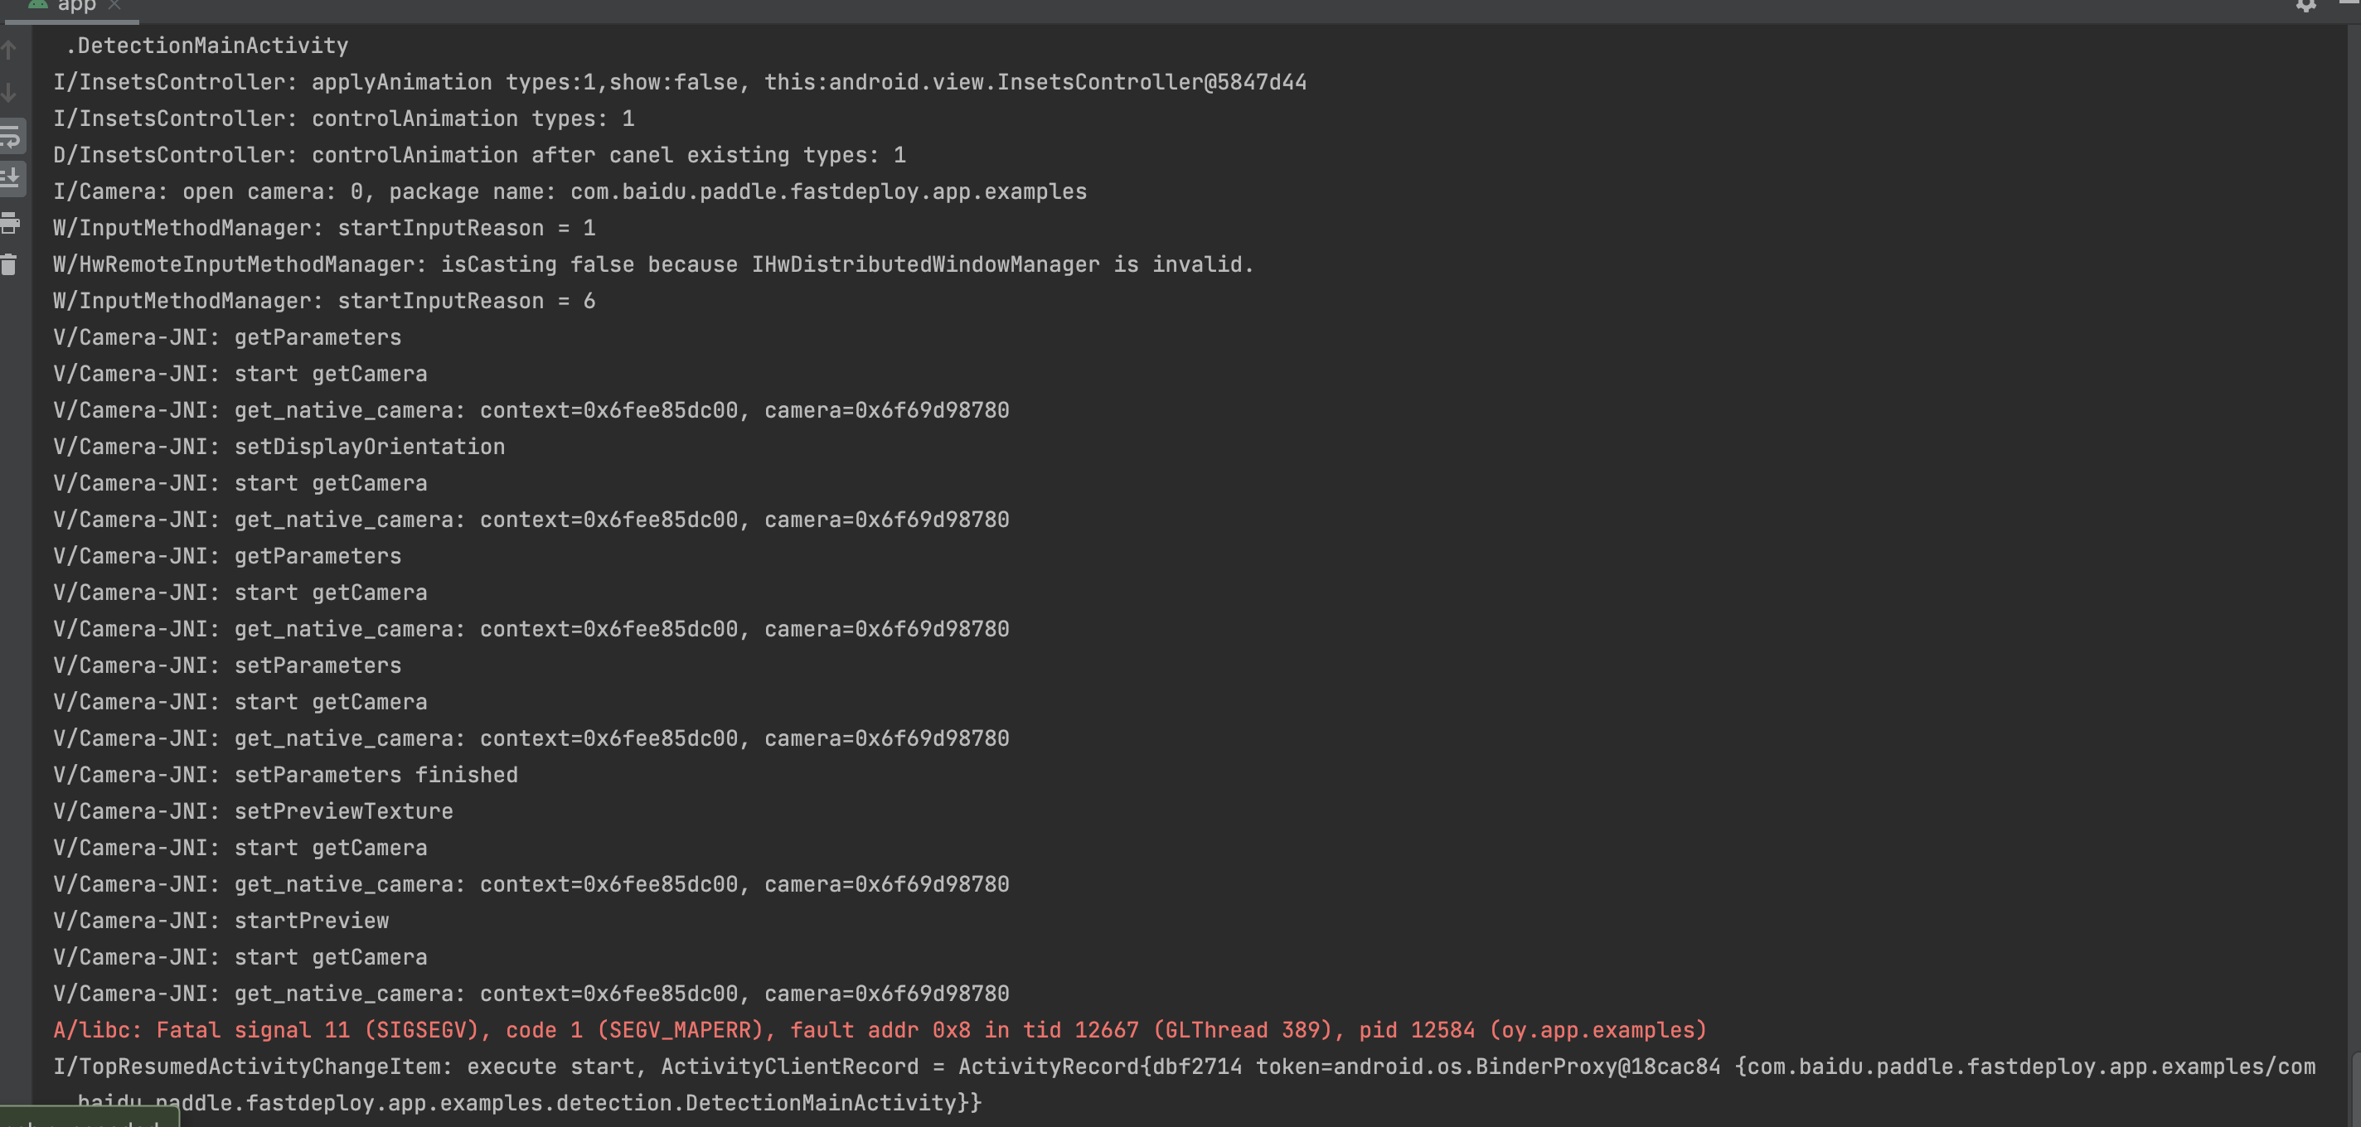This screenshot has height=1127, width=2361.
Task: Toggle the highlighted wrap option in the sidebar
Action: pos(11,136)
